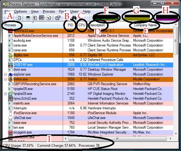The image size is (181, 151).
Task: Open the Properties toolbar icon
Action: (x=58, y=18)
